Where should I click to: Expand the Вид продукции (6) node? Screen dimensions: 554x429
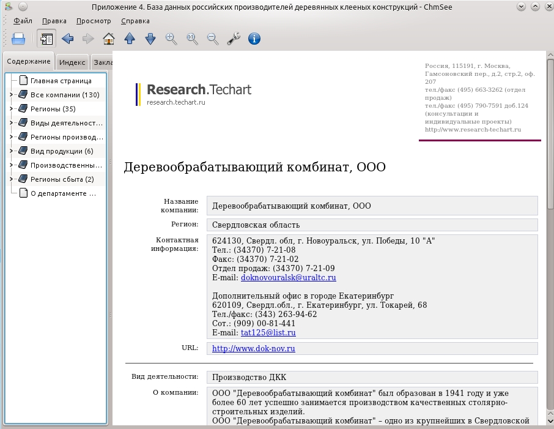11,151
